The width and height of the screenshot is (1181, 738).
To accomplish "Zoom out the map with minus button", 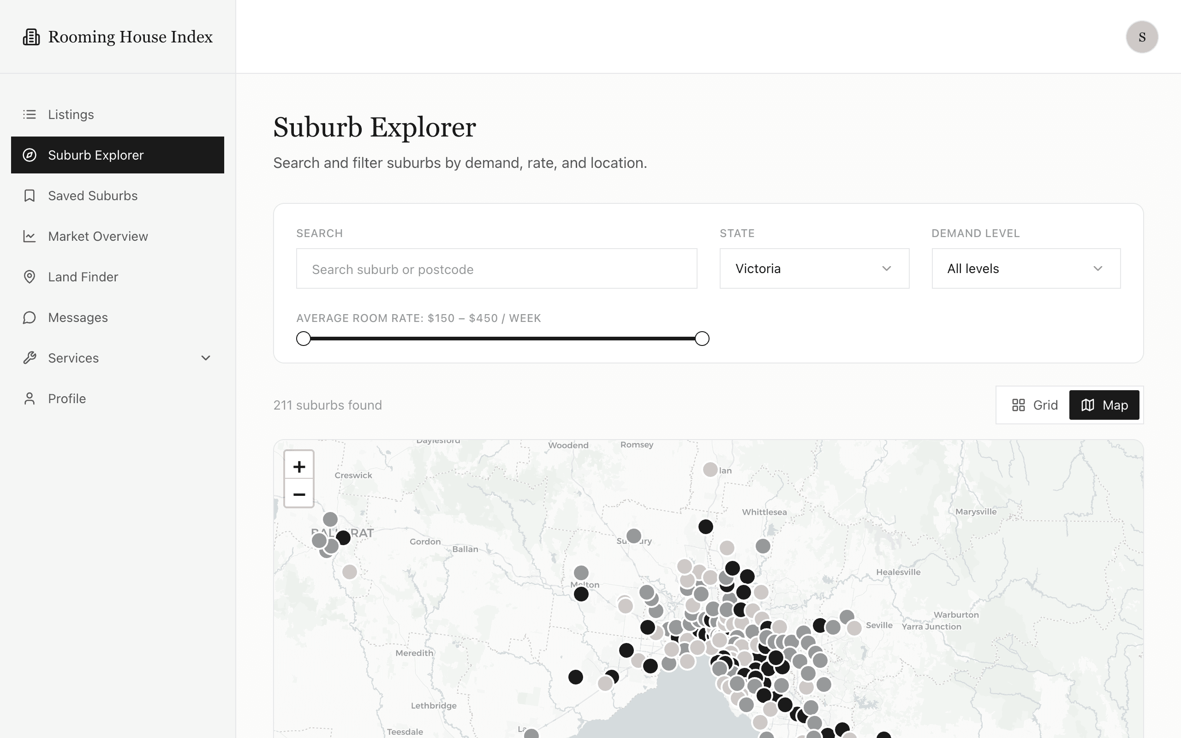I will (299, 494).
